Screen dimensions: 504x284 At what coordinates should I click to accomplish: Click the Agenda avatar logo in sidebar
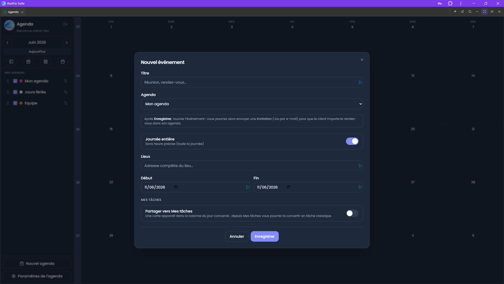point(9,25)
